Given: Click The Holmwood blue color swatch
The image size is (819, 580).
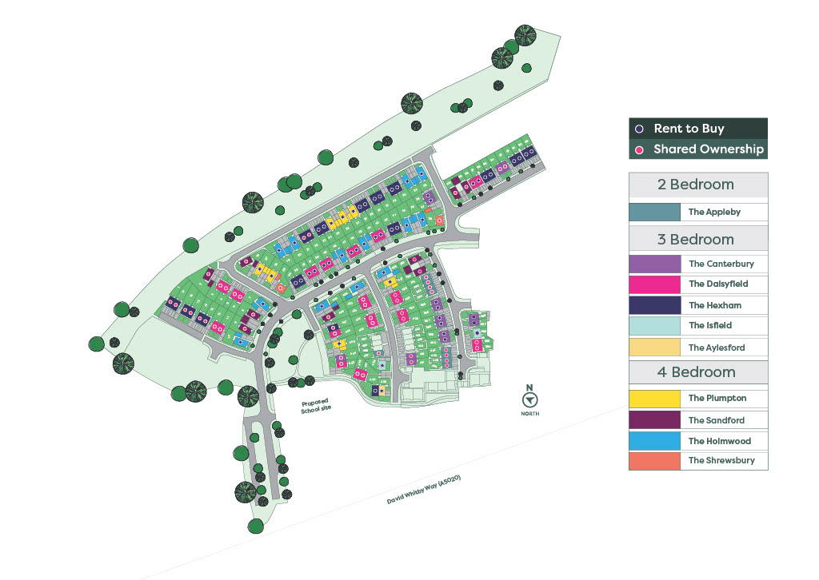Looking at the screenshot, I should click(654, 441).
